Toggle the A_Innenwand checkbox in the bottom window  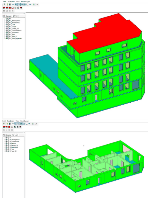click(6, 147)
